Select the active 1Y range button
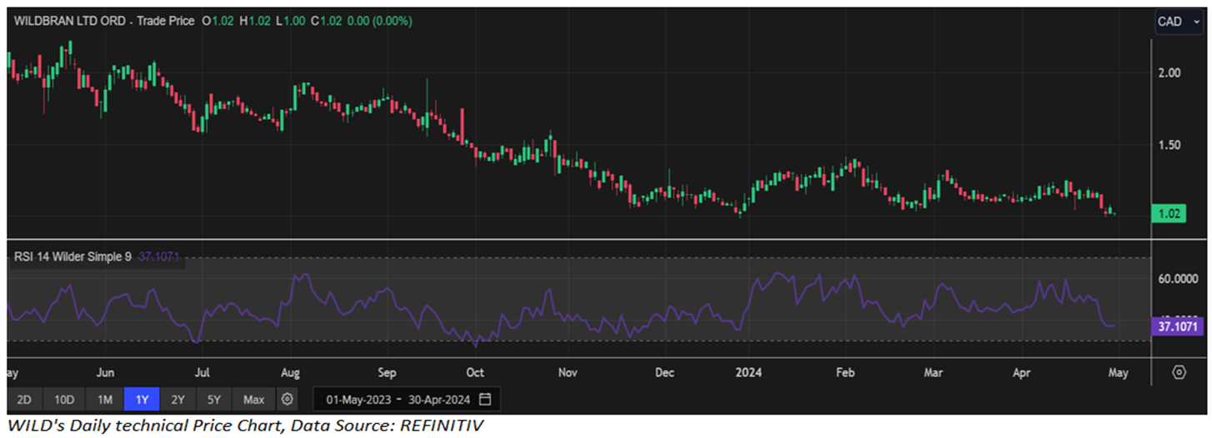Image resolution: width=1212 pixels, height=438 pixels. (x=142, y=400)
